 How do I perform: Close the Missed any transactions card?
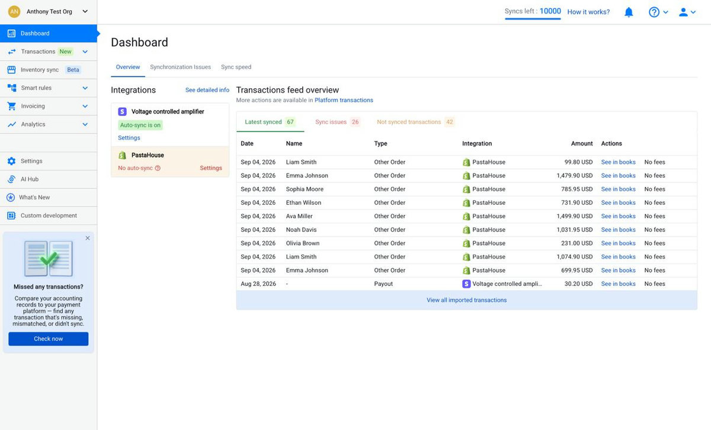pyautogui.click(x=88, y=238)
